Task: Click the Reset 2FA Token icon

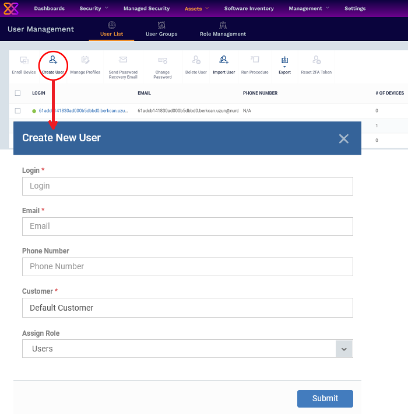Action: [316, 61]
